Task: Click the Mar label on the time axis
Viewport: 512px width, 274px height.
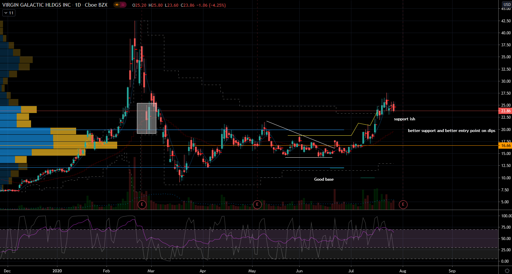Action: (151, 271)
